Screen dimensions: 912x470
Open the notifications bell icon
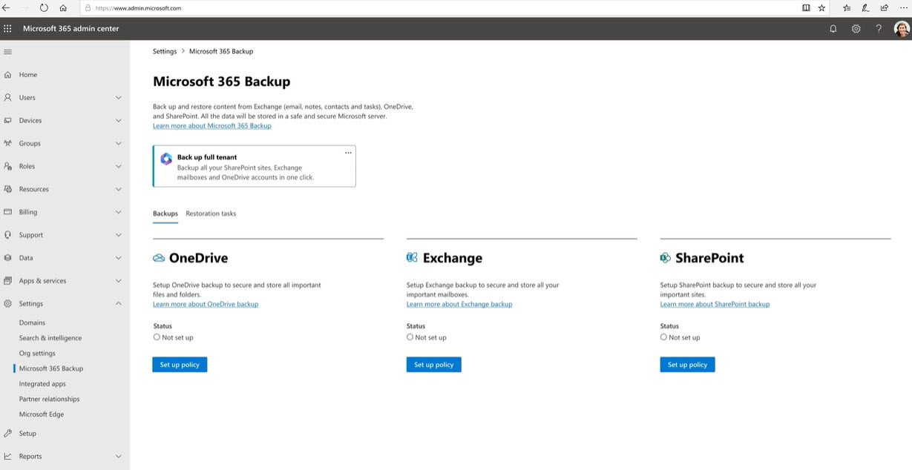click(833, 29)
